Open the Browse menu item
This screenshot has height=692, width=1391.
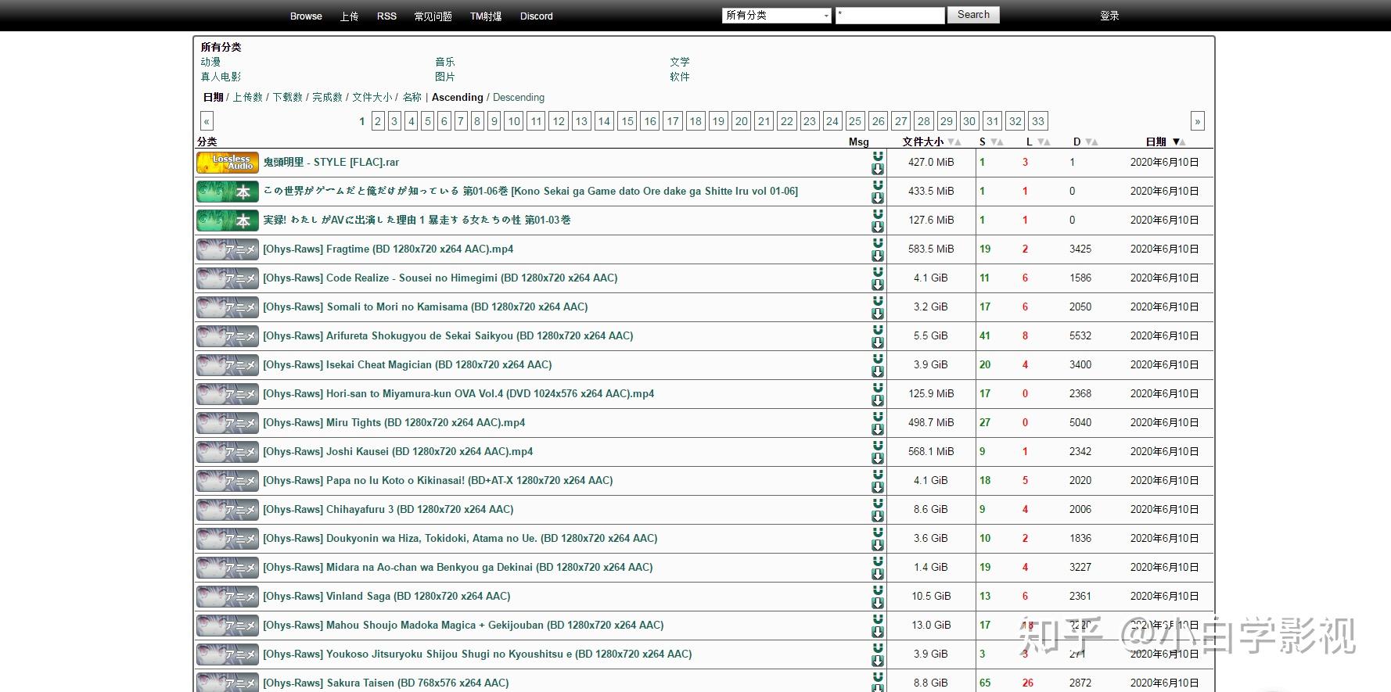(x=306, y=16)
